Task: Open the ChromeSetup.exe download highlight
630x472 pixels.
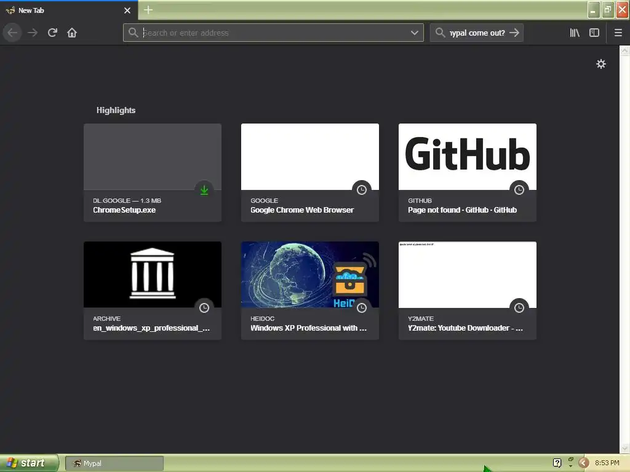Action: [x=153, y=173]
